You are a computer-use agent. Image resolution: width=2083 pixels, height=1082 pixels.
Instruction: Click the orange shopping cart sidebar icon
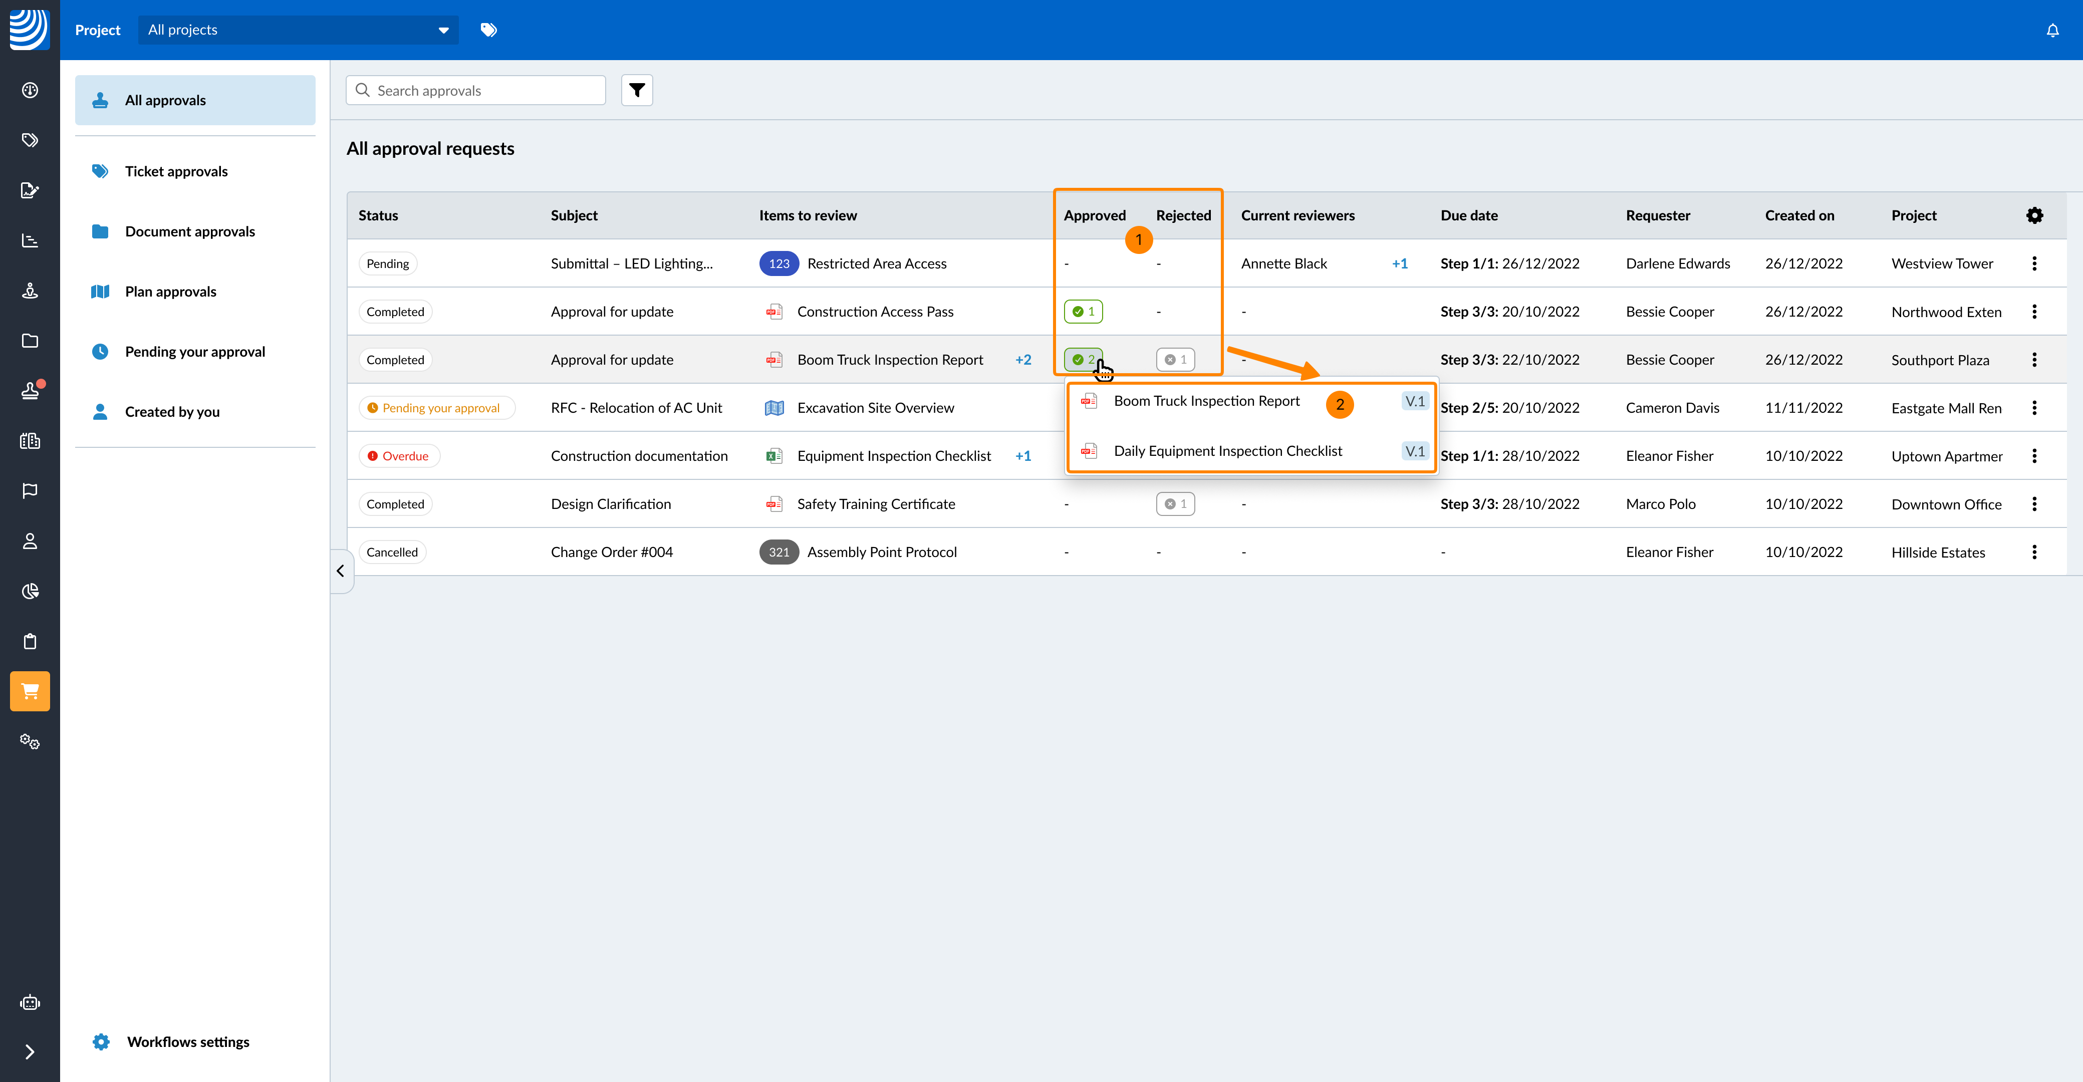(30, 691)
